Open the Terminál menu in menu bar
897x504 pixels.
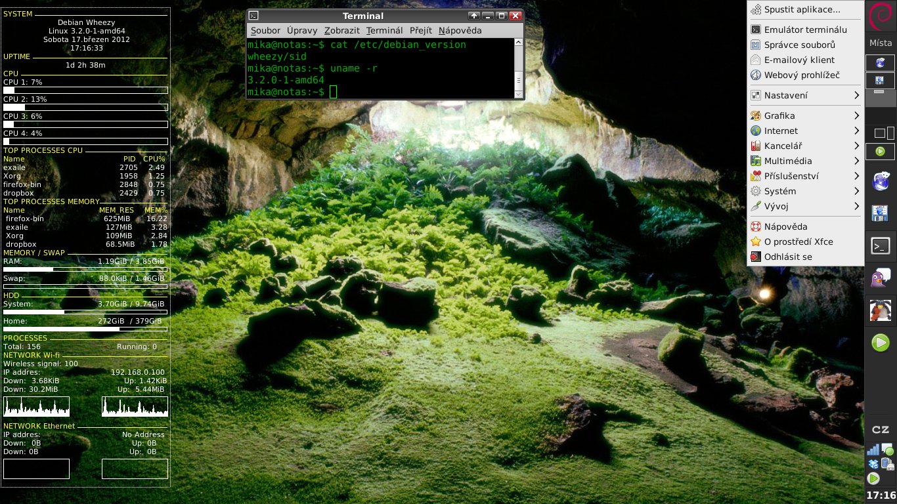(x=384, y=30)
